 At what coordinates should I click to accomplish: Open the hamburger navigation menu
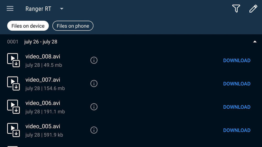[x=10, y=9]
